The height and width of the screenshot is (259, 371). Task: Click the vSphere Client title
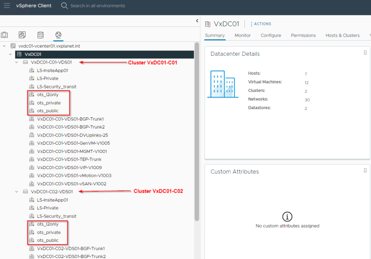34,6
